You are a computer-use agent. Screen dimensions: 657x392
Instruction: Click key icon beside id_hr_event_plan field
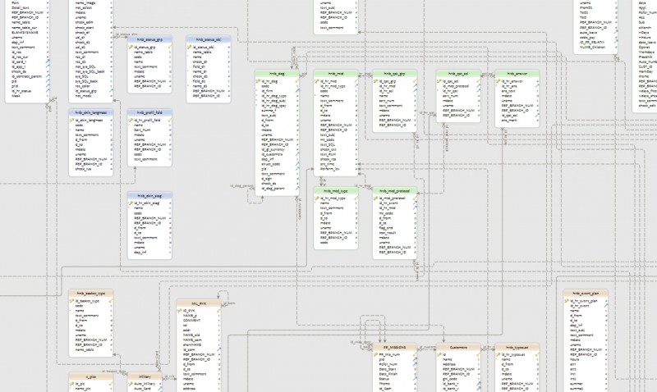point(567,301)
